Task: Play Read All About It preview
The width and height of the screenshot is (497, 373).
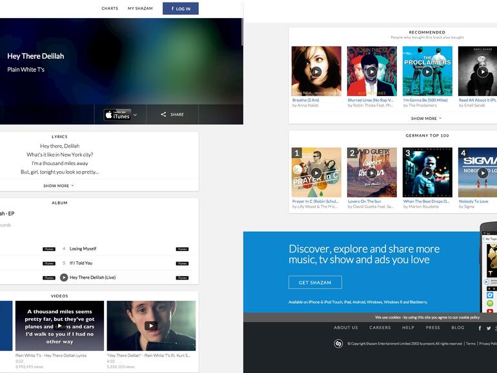Action: [x=482, y=72]
